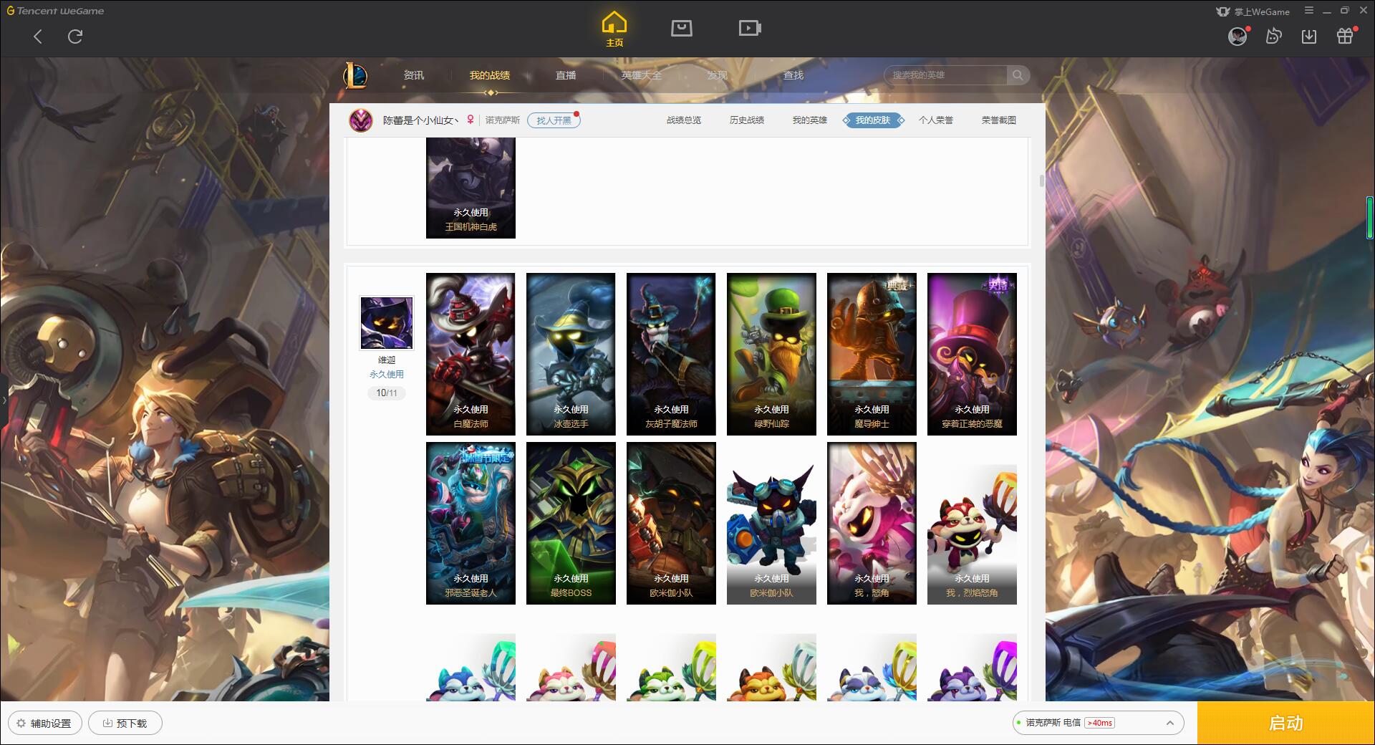The height and width of the screenshot is (745, 1375).
Task: Click the League of Legends logo
Action: coord(355,75)
